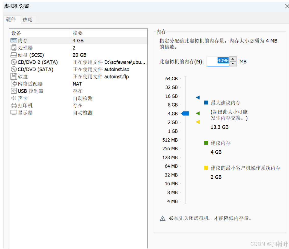Select the USB 控制器 icon
289x249 pixels.
pos(14,91)
